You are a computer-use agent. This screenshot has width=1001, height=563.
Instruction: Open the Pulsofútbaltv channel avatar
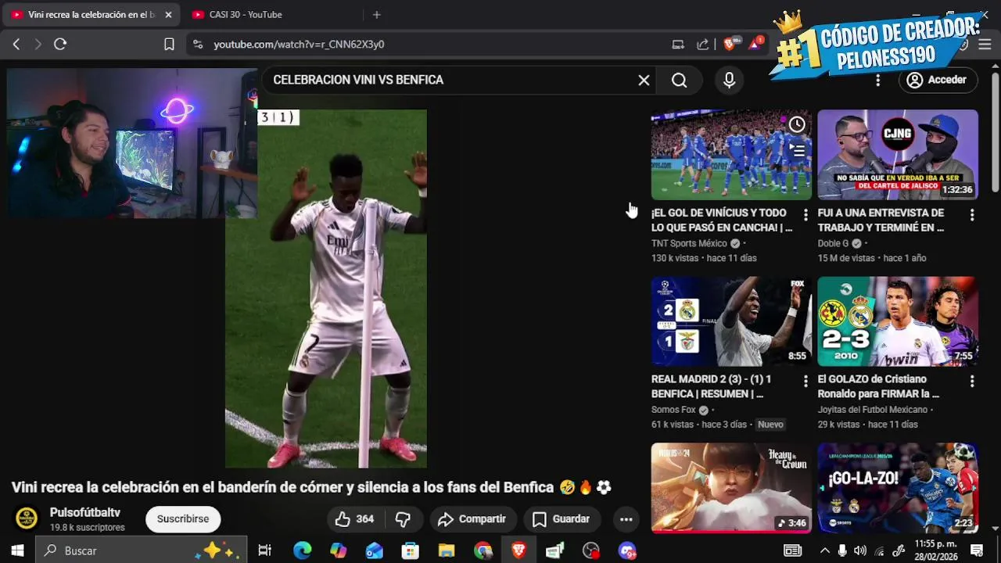point(27,518)
